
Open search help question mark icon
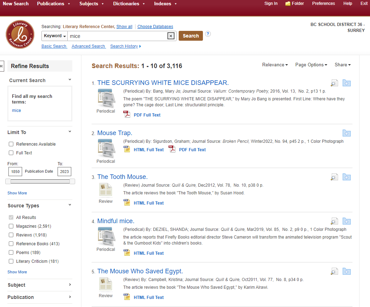[x=208, y=34]
